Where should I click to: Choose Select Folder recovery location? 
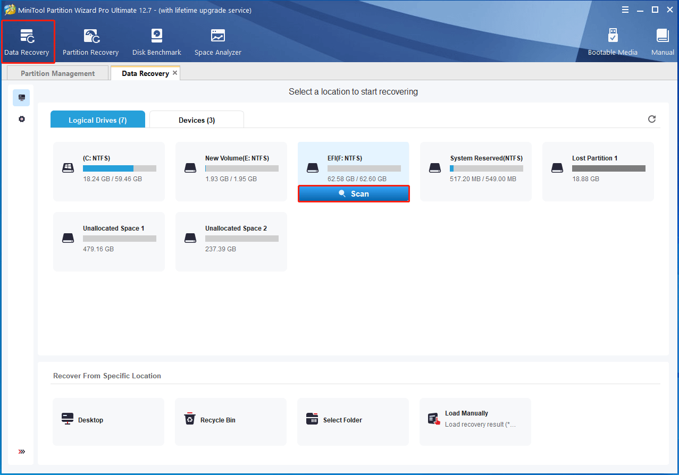[x=353, y=422]
